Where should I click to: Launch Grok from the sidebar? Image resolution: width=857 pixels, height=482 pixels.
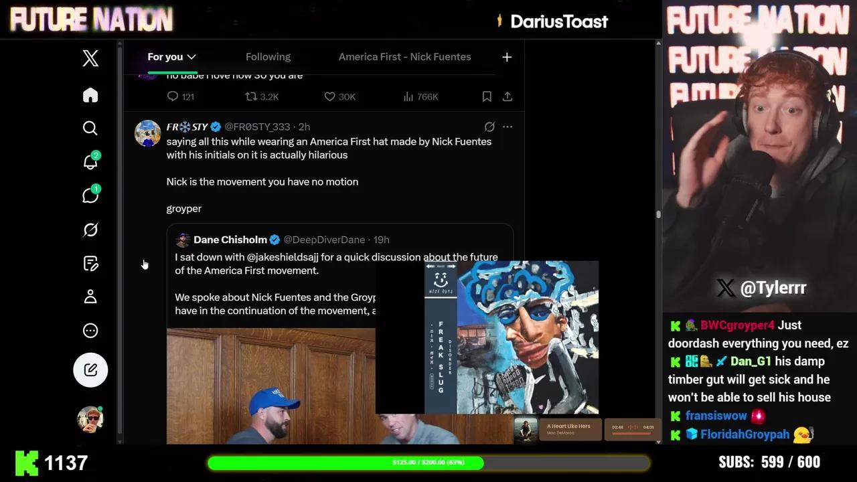tap(90, 230)
